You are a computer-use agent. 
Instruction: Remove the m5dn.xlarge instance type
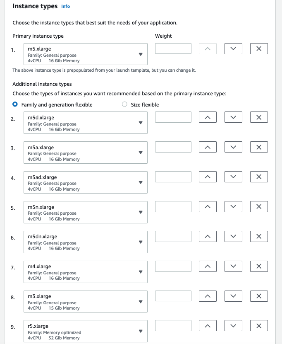[258, 236]
